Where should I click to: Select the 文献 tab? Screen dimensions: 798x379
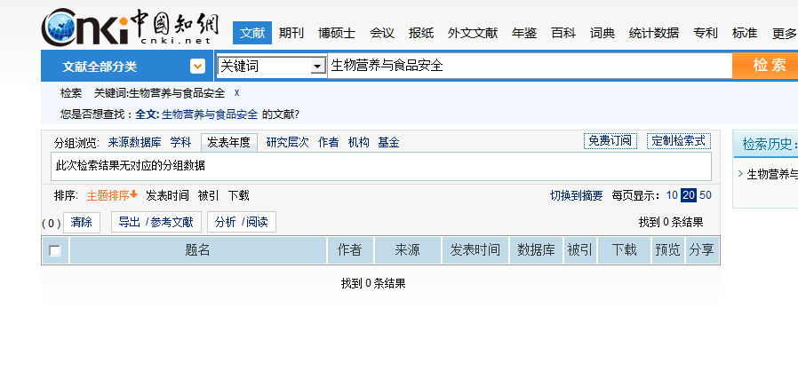coord(252,34)
